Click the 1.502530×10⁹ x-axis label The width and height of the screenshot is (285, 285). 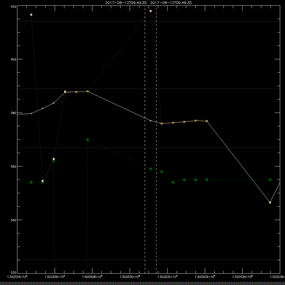coord(130,277)
